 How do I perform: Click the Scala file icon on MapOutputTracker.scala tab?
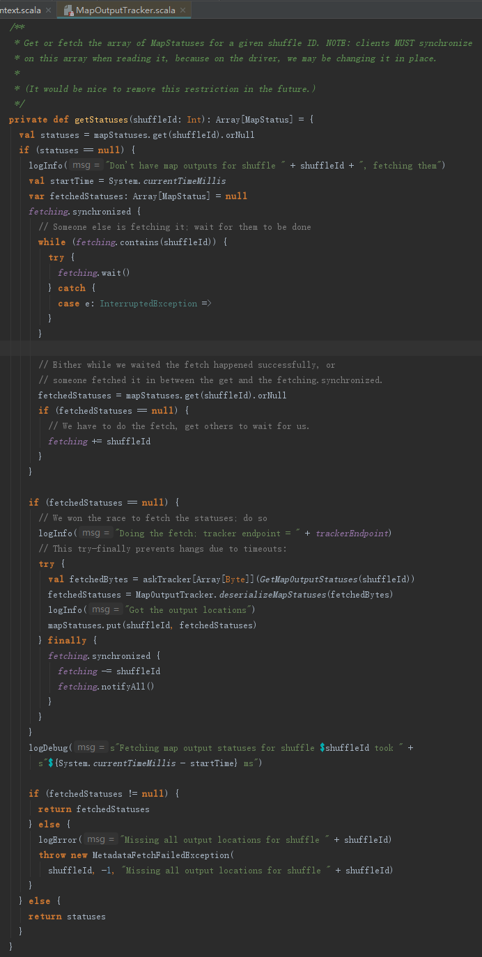(68, 10)
